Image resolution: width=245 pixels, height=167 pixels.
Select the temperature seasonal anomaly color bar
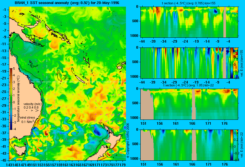(x=11, y=99)
